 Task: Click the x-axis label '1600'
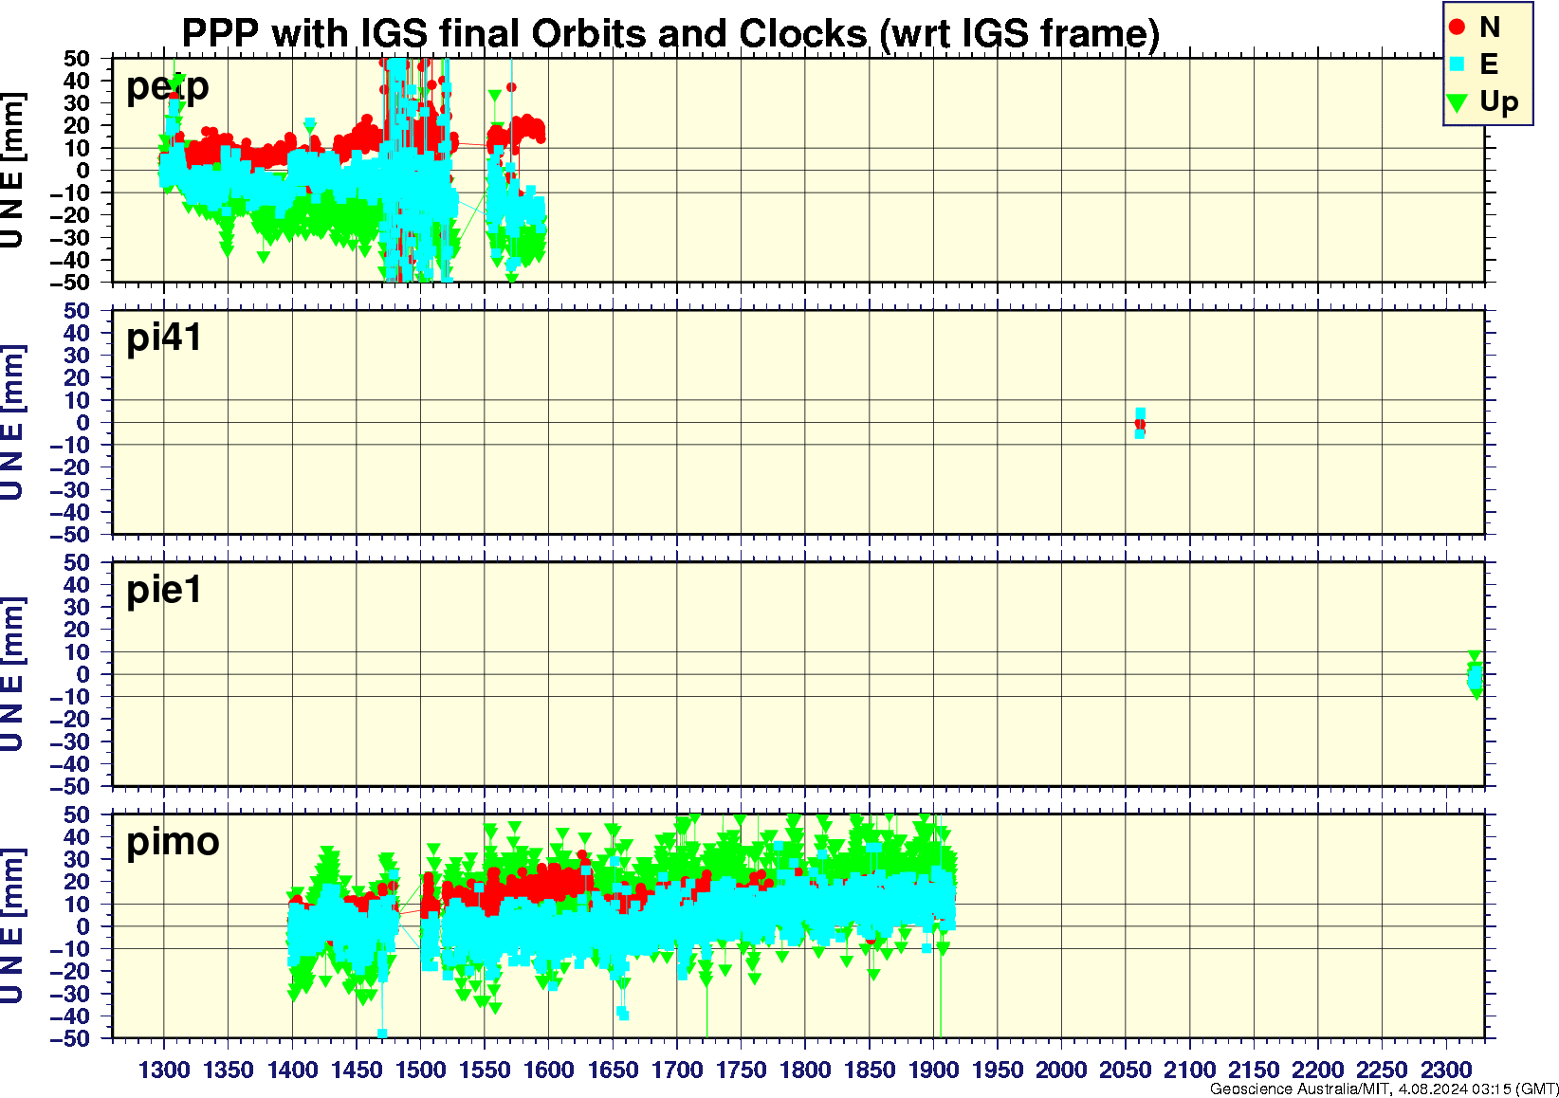549,1071
